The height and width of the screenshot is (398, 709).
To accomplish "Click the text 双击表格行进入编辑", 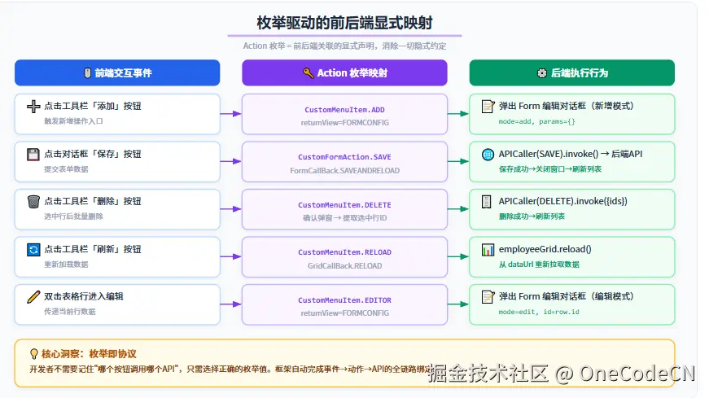I will 84,296.
